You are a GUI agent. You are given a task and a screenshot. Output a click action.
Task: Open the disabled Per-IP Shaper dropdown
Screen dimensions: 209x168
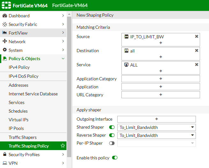click(157, 143)
